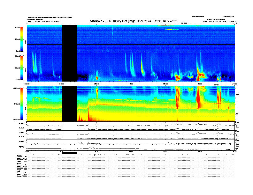Click the WIND/WAVES Summary Plot title text
The height and width of the screenshot is (195, 253).
[133, 21]
